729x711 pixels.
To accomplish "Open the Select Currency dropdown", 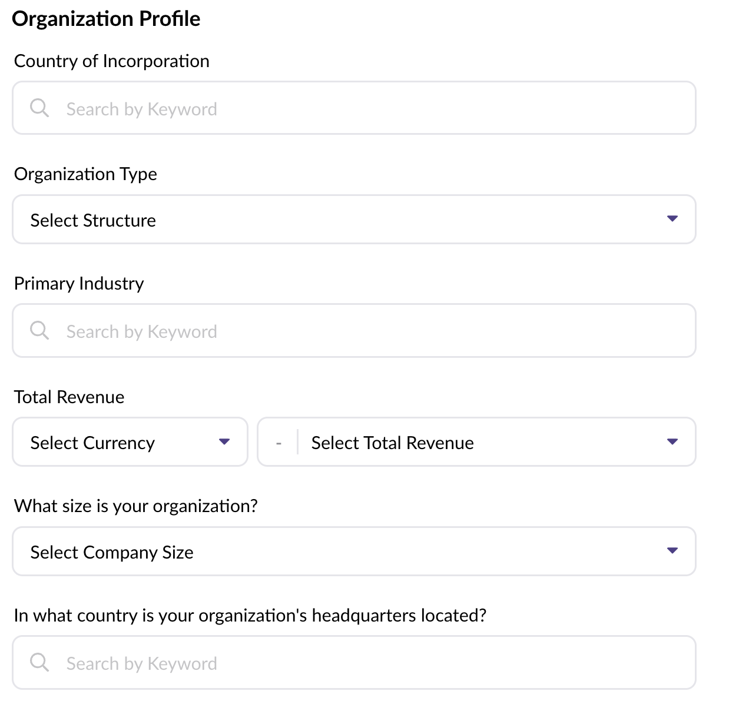I will click(130, 442).
